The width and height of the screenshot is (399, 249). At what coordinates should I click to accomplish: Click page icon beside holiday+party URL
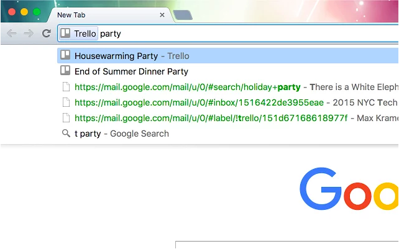tap(66, 87)
